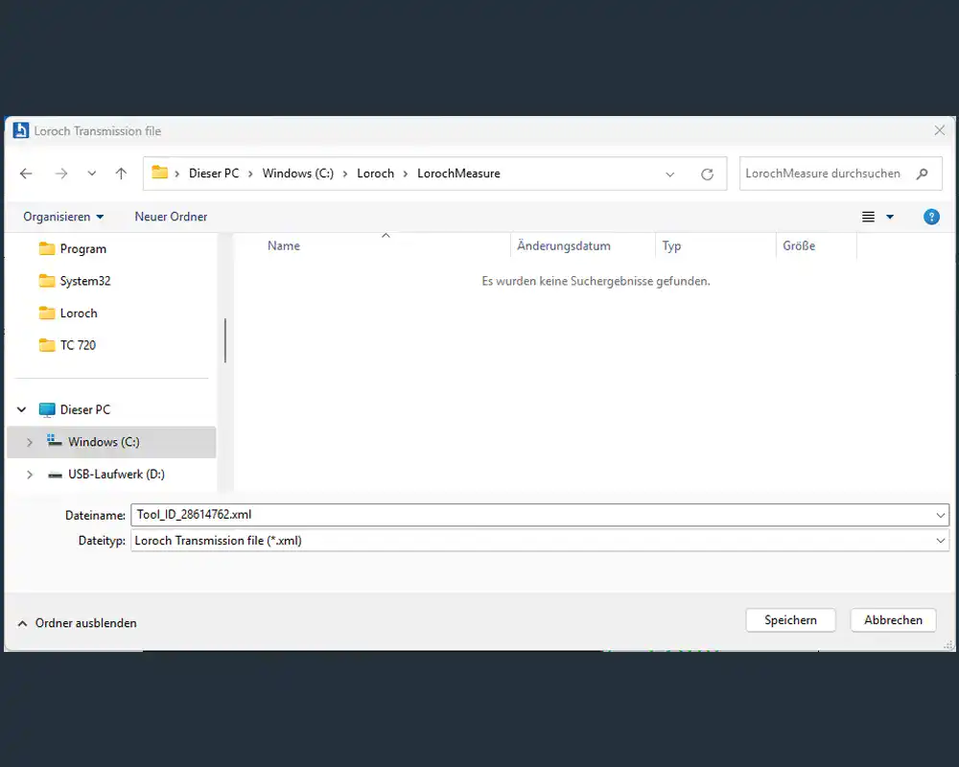Expand the USB-Laufwerk (D:) tree node
Image resolution: width=959 pixels, height=767 pixels.
(30, 475)
